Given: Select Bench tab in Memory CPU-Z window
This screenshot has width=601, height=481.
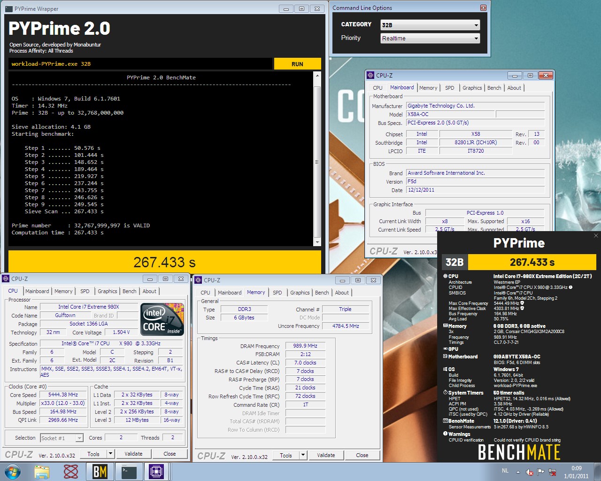Looking at the screenshot, I should click(322, 293).
